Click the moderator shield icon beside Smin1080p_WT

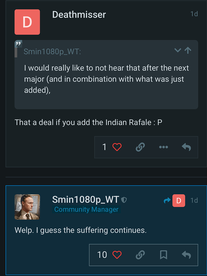tap(124, 200)
